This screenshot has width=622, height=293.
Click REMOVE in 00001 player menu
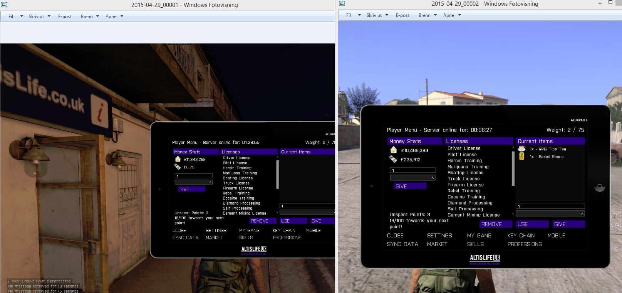(x=263, y=221)
